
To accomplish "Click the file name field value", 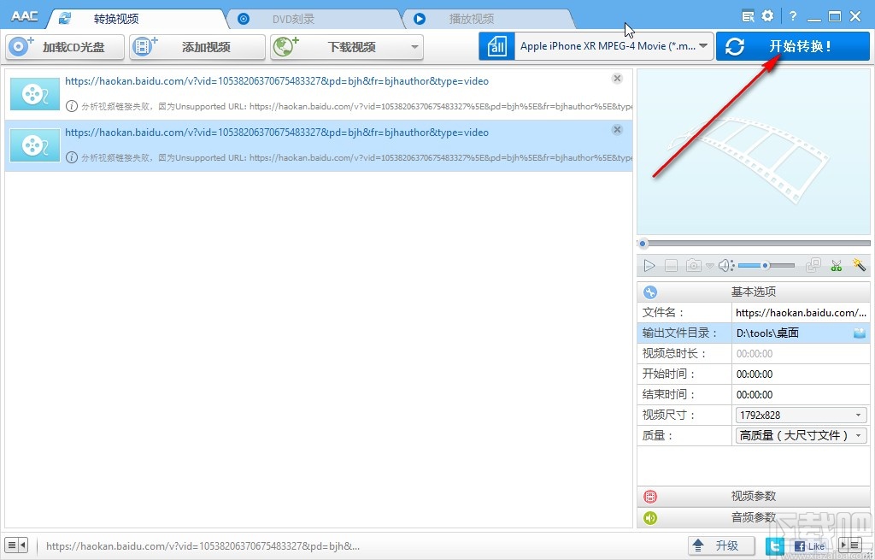I will pyautogui.click(x=801, y=313).
